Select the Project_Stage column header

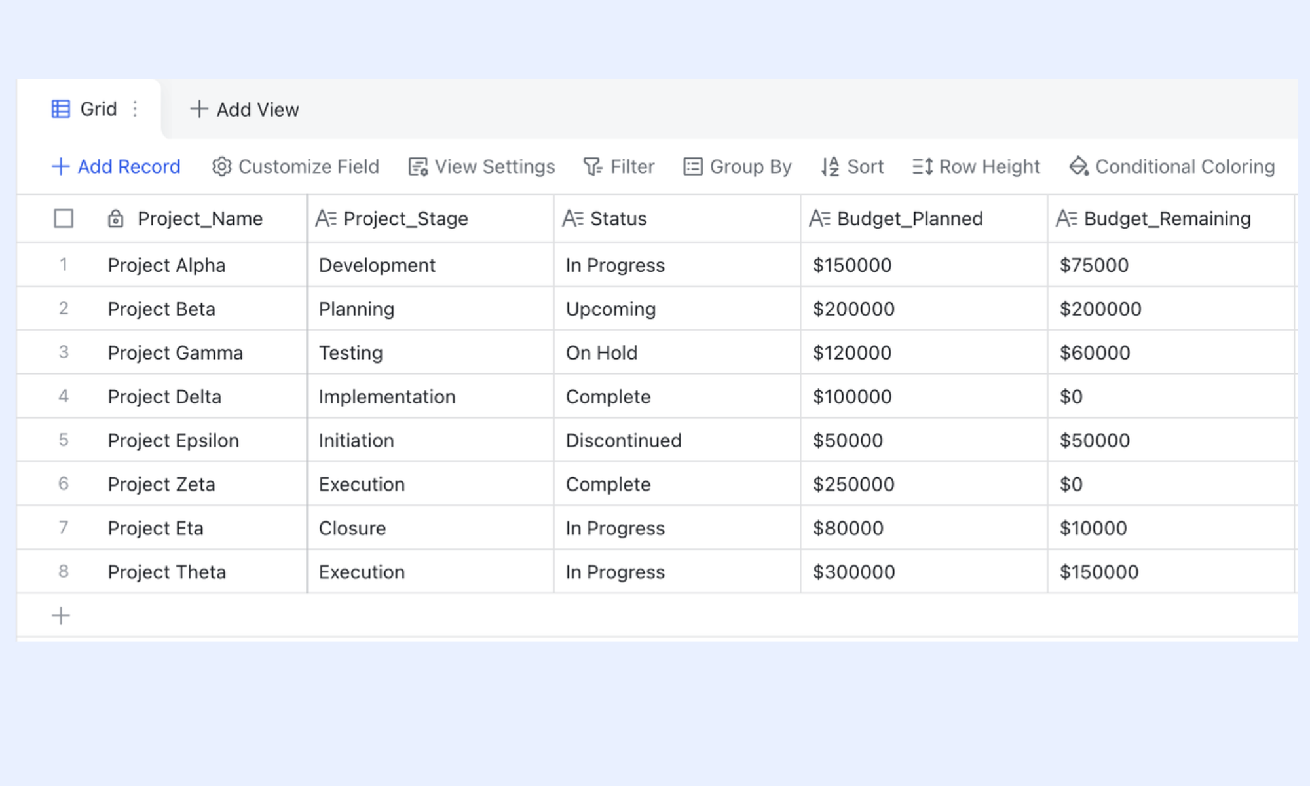(430, 218)
